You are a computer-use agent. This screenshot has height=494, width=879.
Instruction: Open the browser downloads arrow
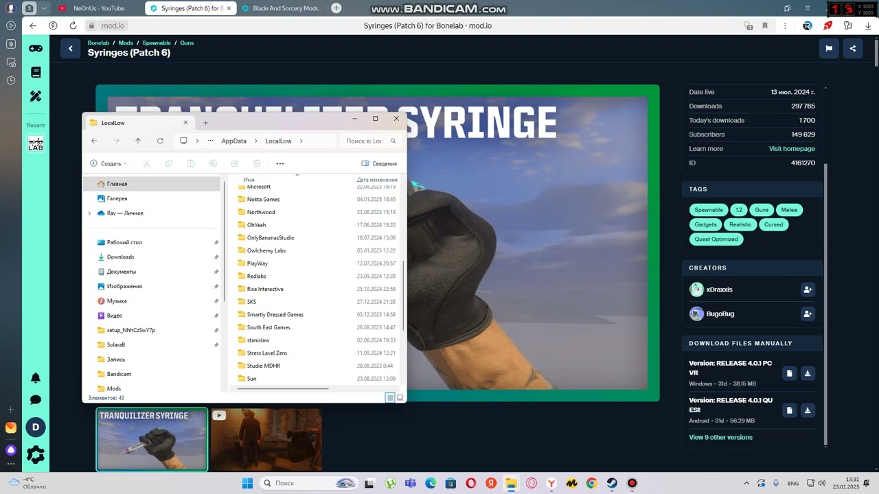(x=868, y=25)
